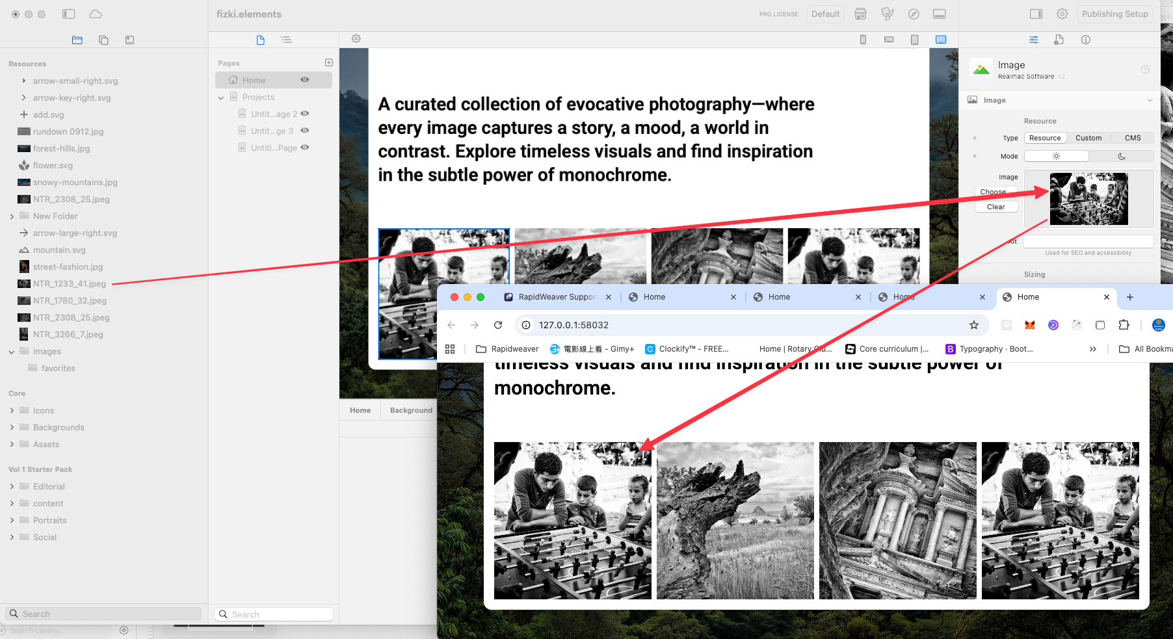
Task: Switch to RapidWeaver Support Chrome tab
Action: click(557, 297)
